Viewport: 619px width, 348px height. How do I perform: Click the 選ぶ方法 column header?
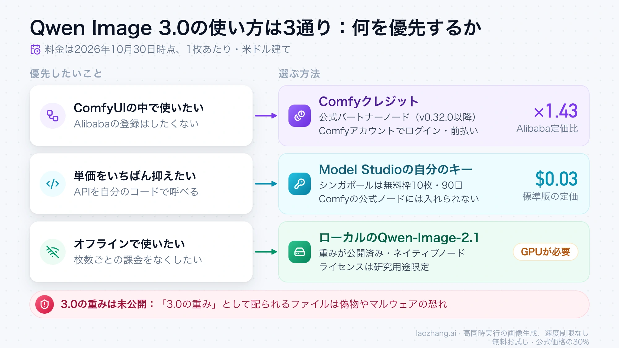[299, 74]
